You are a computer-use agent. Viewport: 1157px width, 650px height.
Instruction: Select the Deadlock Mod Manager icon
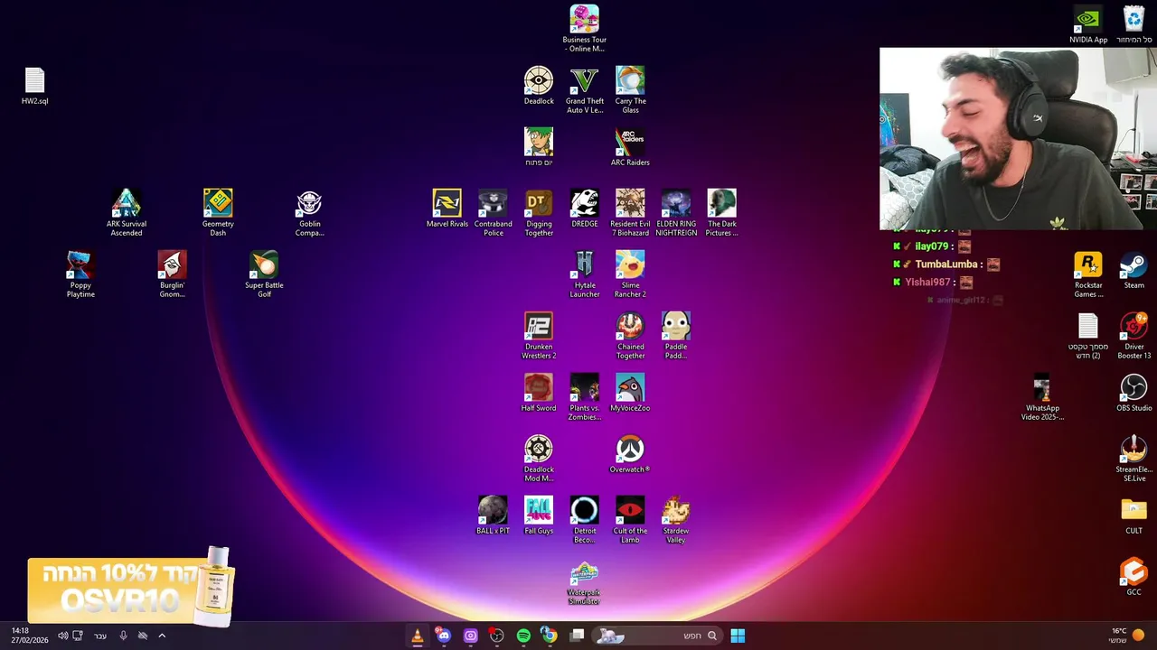click(539, 458)
